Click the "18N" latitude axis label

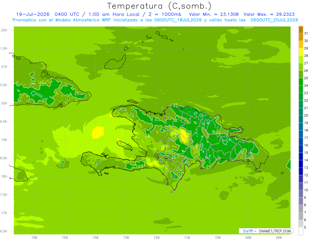click(x=4, y=176)
